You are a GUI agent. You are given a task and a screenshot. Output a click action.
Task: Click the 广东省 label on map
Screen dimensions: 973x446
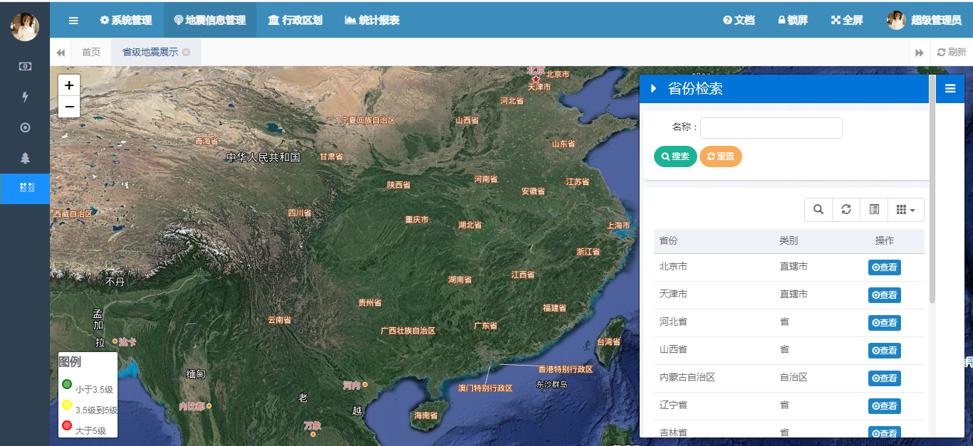pyautogui.click(x=486, y=326)
